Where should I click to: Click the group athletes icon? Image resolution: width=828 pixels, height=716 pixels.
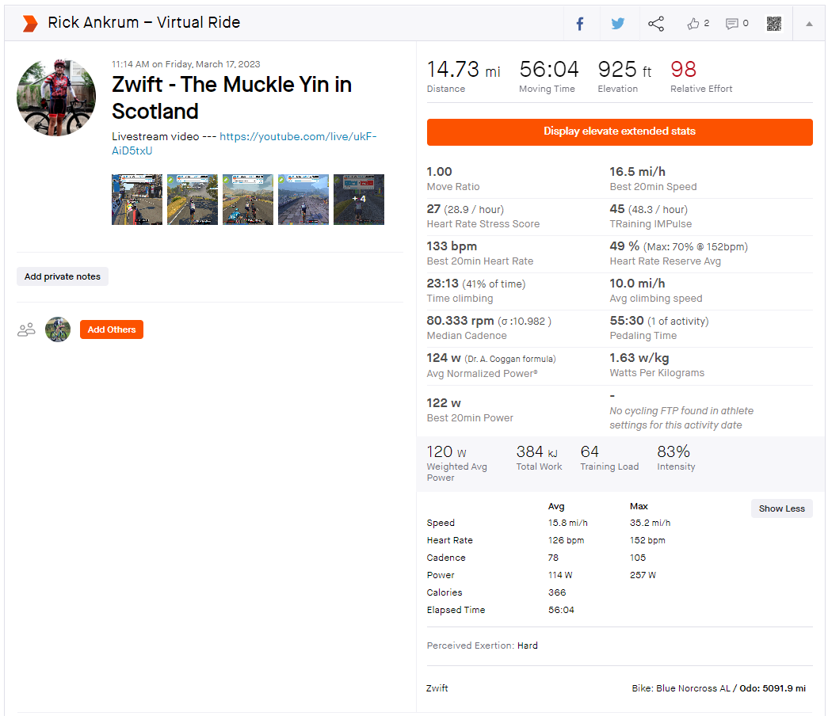27,329
